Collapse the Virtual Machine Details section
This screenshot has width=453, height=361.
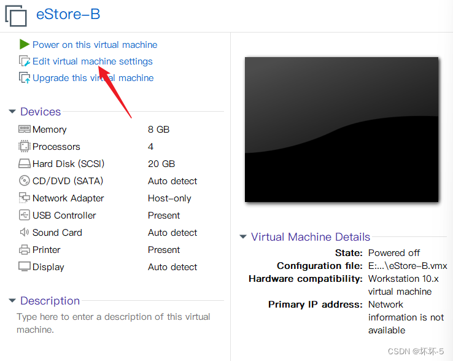point(243,237)
